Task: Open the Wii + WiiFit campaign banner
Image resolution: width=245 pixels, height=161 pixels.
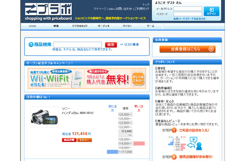Action: point(56,78)
